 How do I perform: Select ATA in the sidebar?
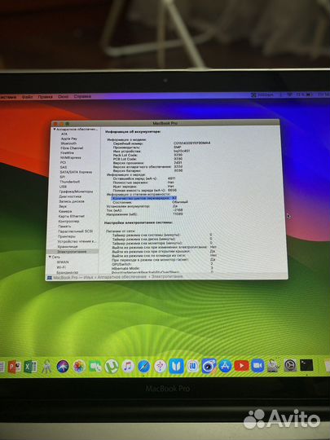pyautogui.click(x=64, y=134)
